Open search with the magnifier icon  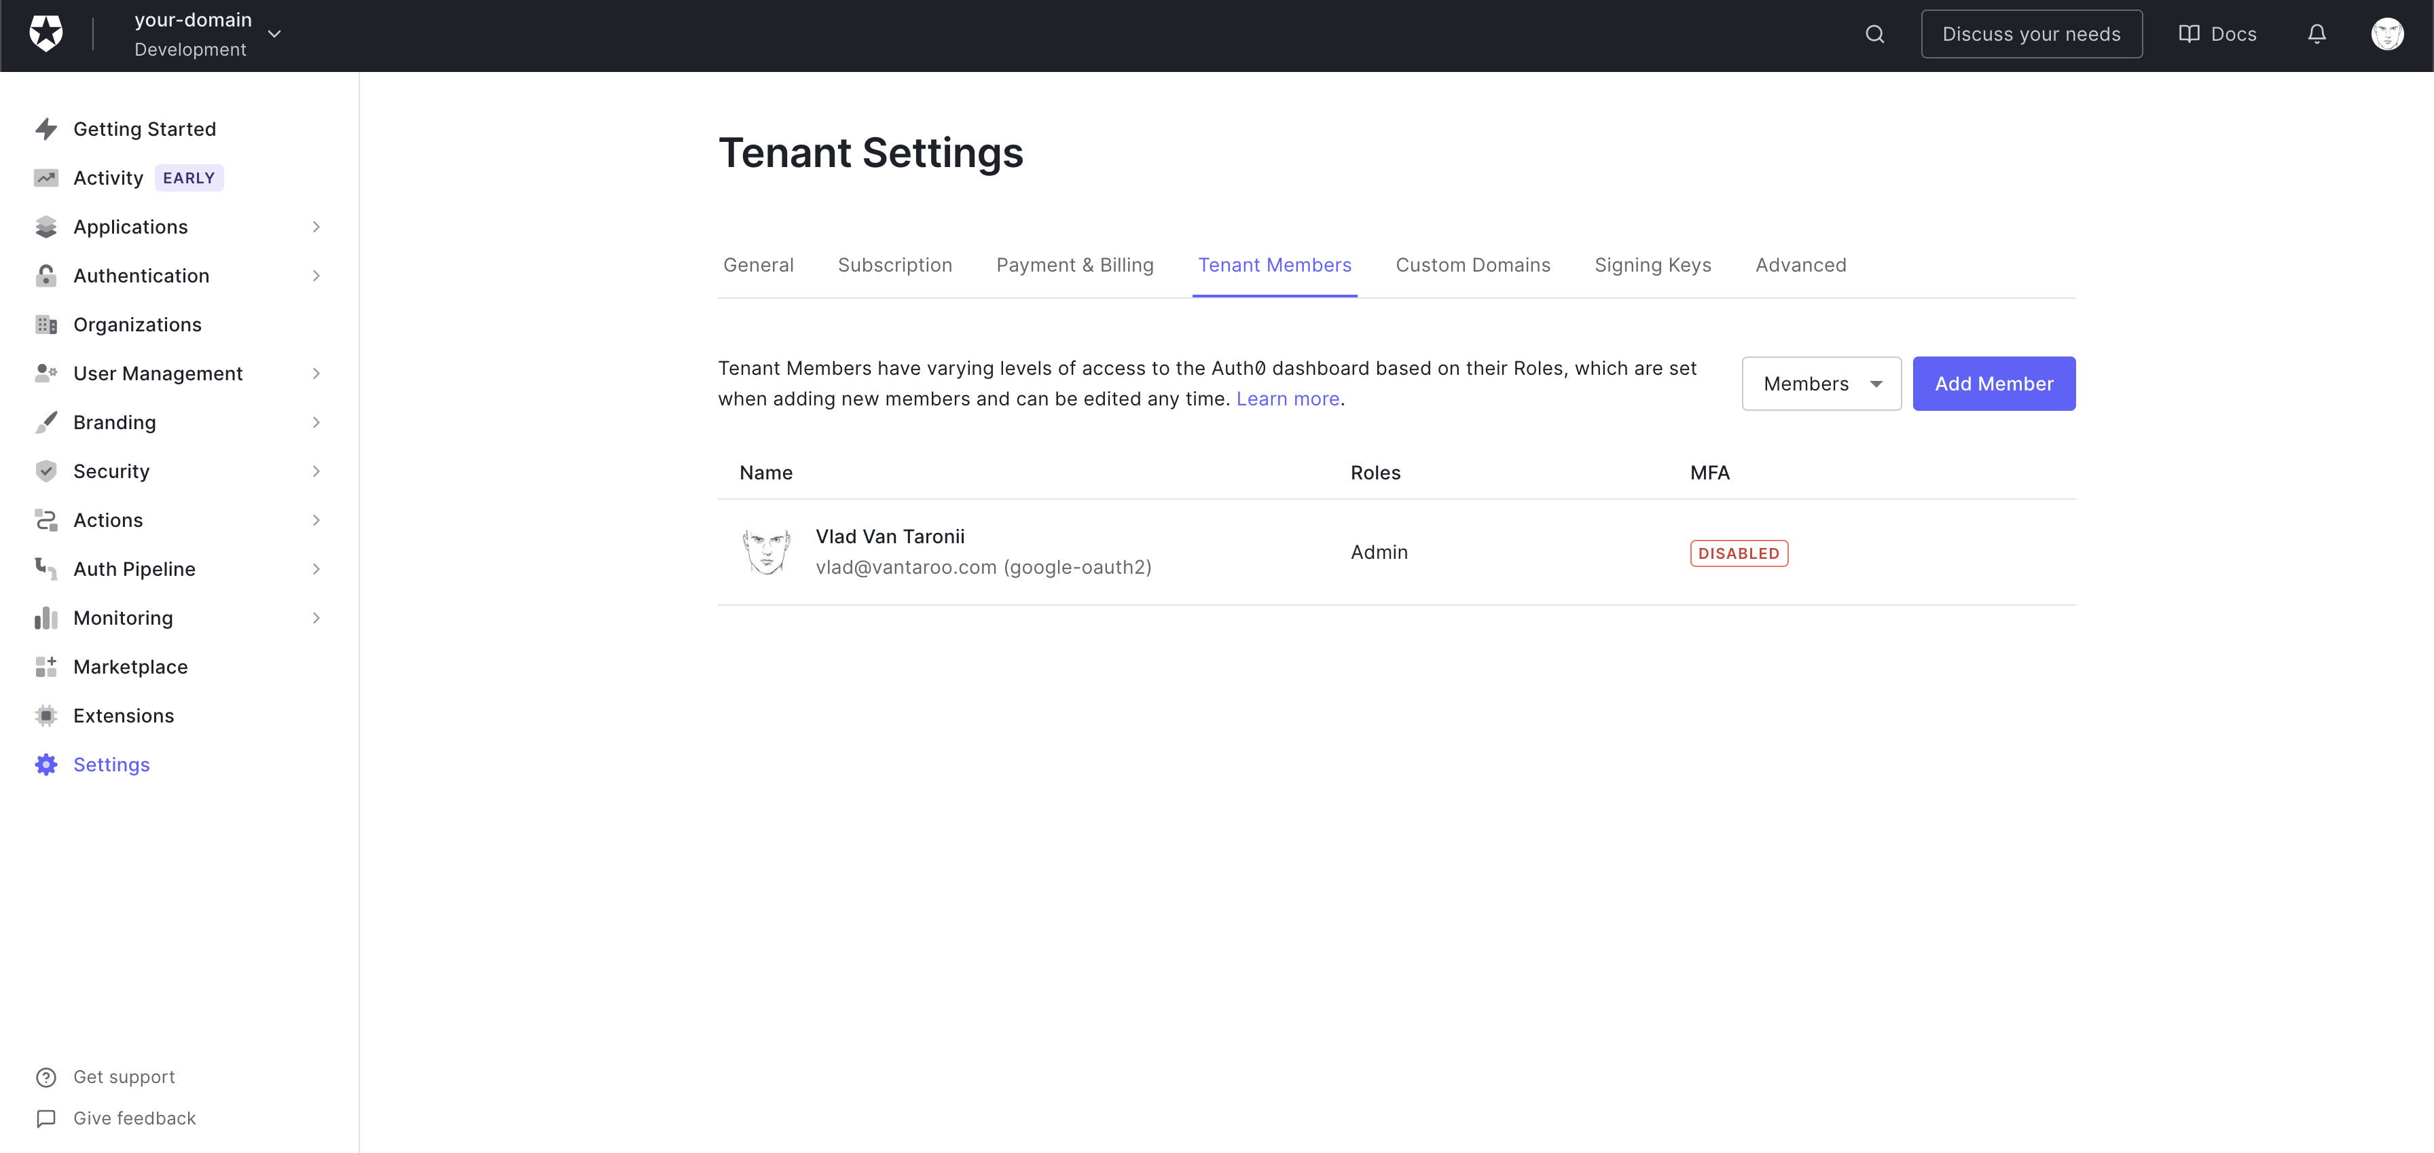click(x=1874, y=34)
